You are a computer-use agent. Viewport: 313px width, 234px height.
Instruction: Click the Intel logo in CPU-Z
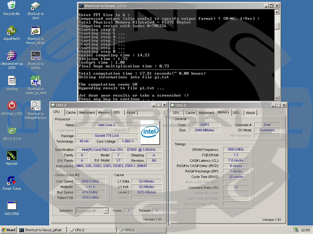(x=150, y=132)
